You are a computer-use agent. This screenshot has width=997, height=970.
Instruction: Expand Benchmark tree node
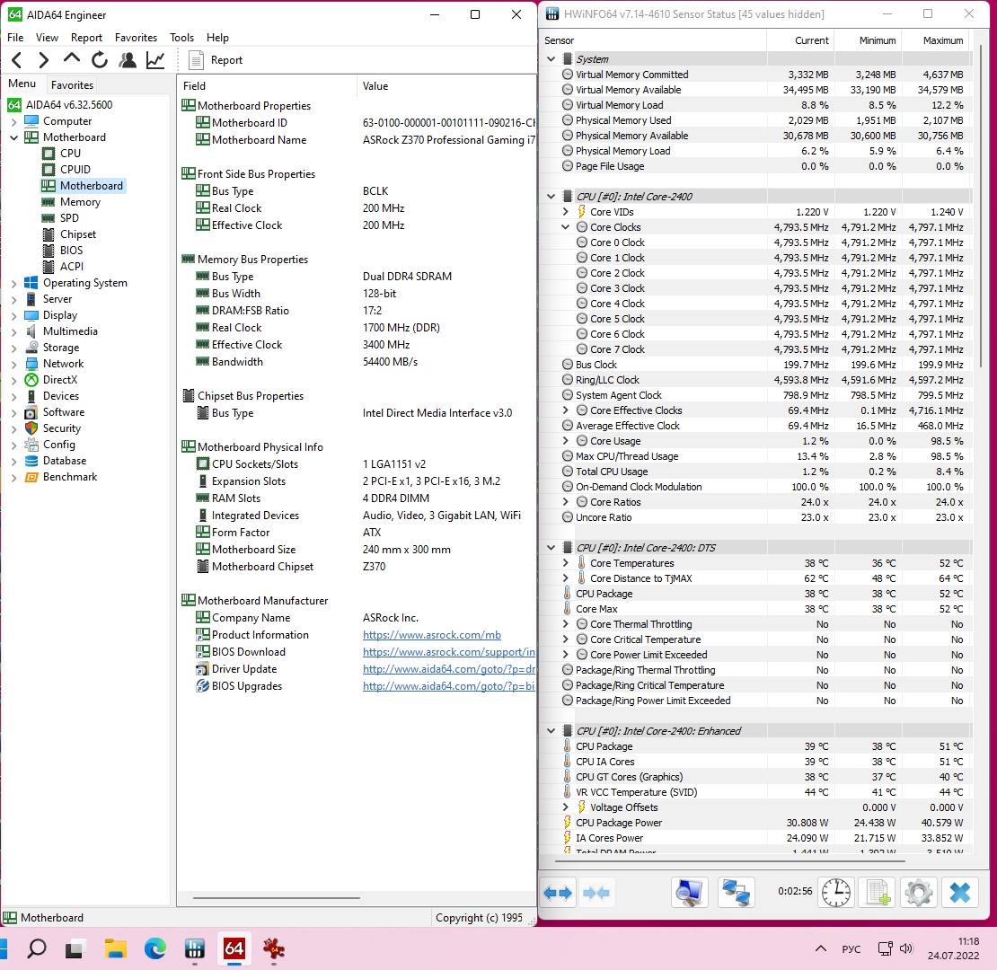14,477
